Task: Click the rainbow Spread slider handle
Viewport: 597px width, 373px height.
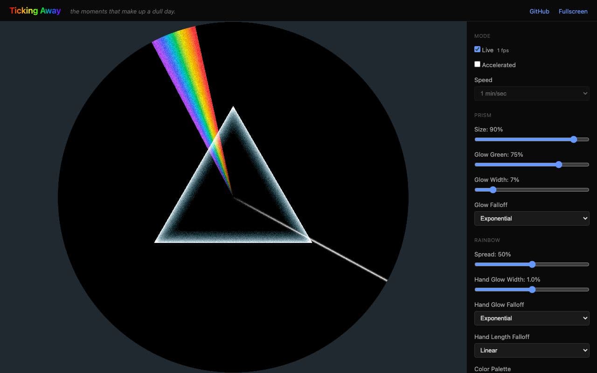Action: pos(532,264)
